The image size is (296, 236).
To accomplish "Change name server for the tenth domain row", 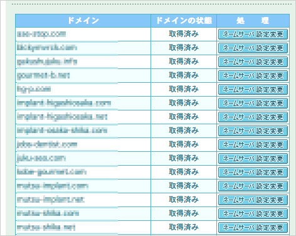I will point(253,159).
